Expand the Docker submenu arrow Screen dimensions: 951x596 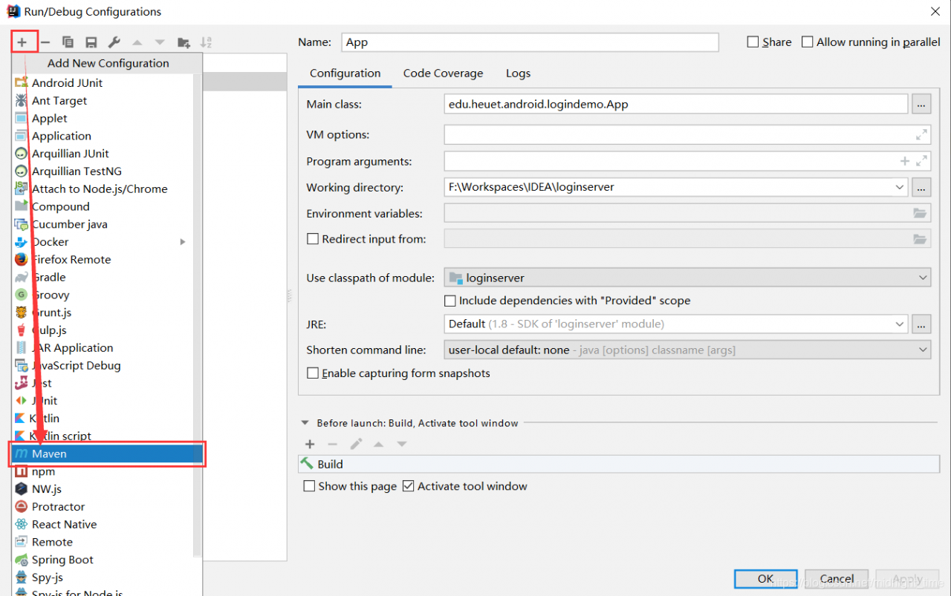coord(183,242)
